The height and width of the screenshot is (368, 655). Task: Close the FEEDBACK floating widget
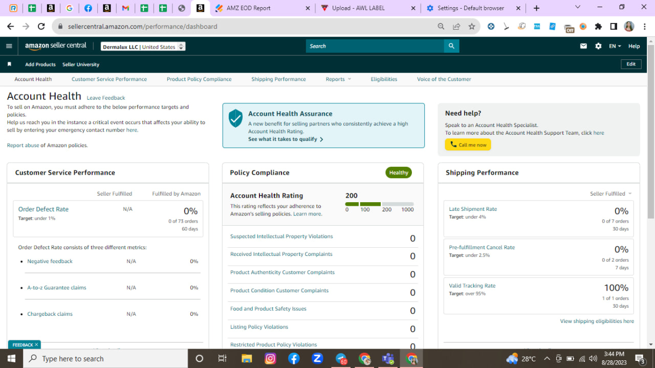click(36, 345)
